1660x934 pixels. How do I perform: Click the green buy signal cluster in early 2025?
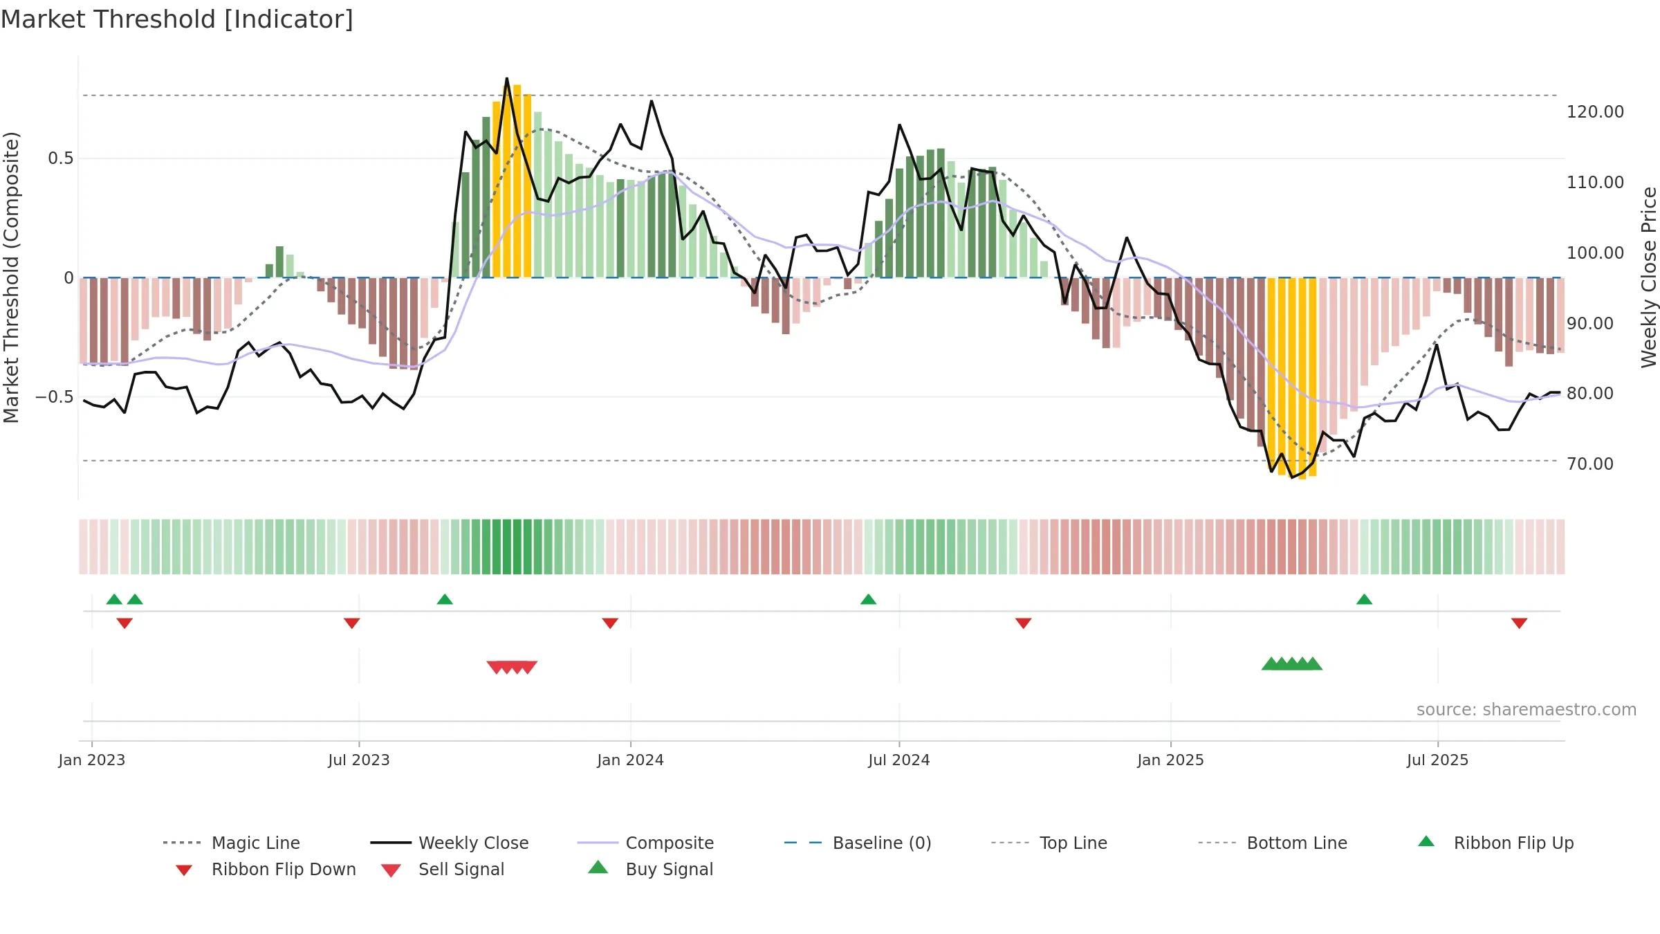point(1292,663)
